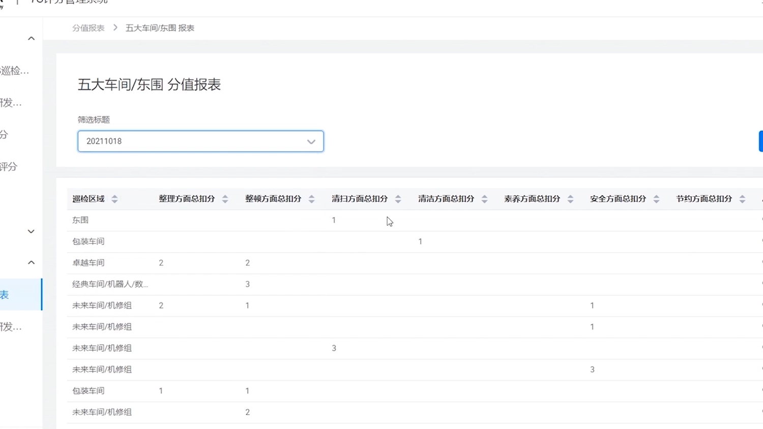Collapse the top sidebar menu group chevron
Screen dimensions: 763x429
31,39
